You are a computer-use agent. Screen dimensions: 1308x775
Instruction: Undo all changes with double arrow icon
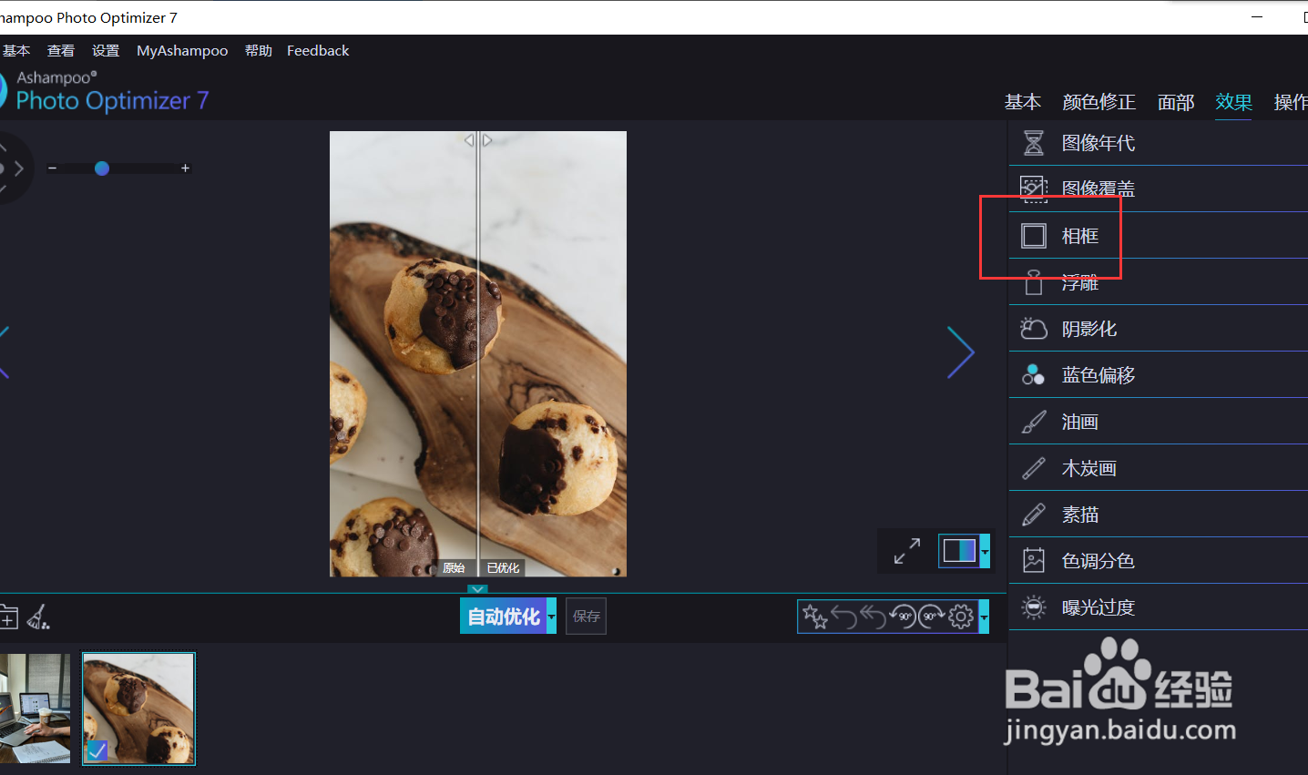tap(874, 617)
